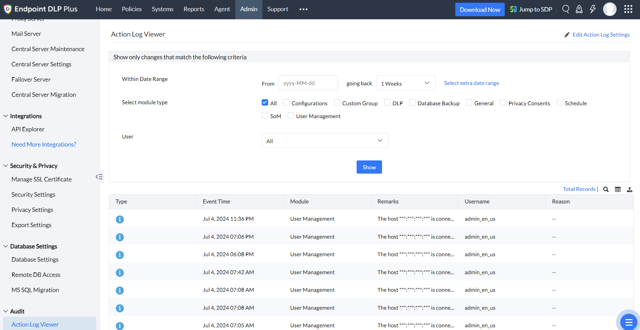Enable the DLP module checkbox
Screen dimensions: 640x330
pos(387,102)
